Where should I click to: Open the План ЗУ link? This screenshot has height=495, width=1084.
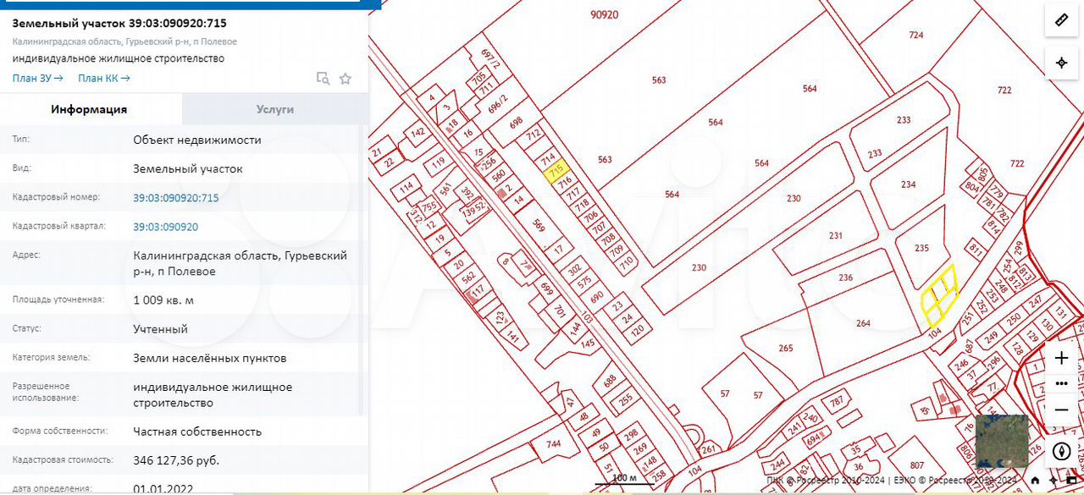[37, 79]
